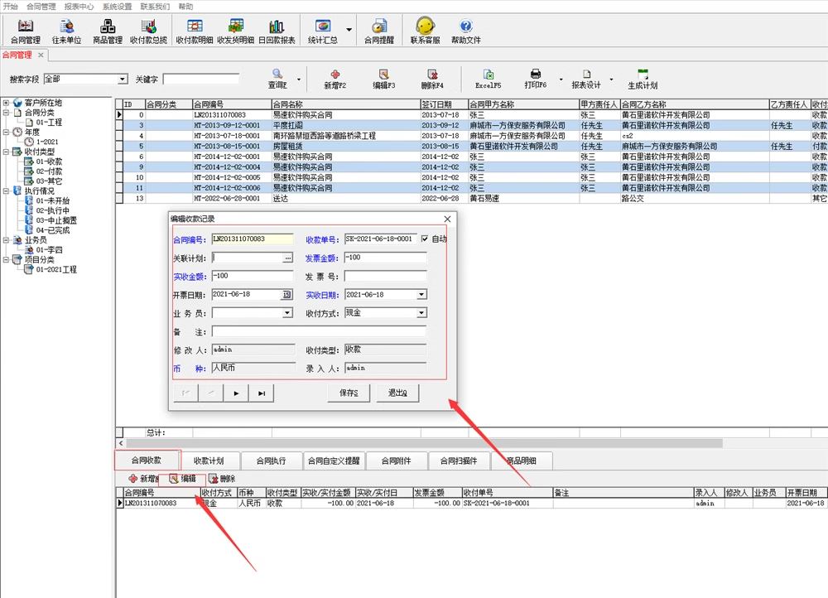This screenshot has width=828, height=598.
Task: Click 生成计划 icon
Action: tap(643, 79)
